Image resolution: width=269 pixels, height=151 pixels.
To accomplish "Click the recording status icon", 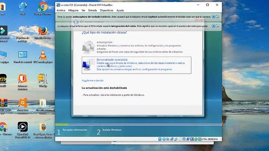I will (188, 139).
